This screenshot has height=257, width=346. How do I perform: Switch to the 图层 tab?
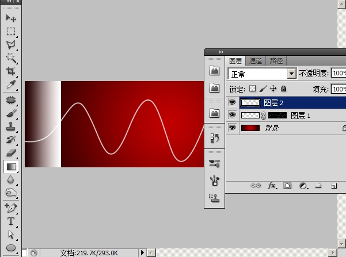235,61
